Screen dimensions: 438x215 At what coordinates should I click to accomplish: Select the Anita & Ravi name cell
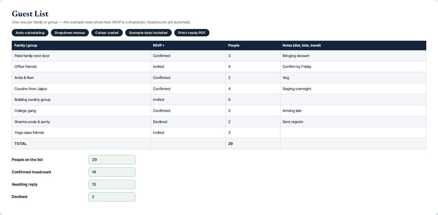coord(81,78)
